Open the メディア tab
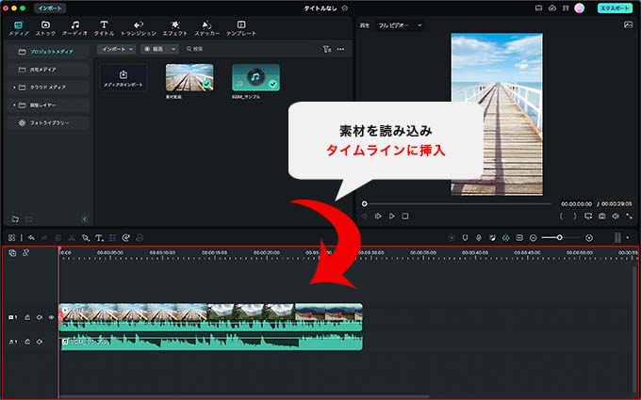This screenshot has width=641, height=400. tap(19, 28)
